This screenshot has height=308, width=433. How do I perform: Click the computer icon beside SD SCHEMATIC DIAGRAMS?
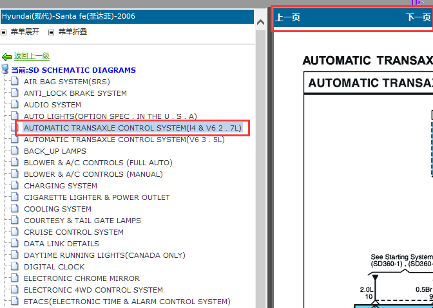(x=5, y=69)
